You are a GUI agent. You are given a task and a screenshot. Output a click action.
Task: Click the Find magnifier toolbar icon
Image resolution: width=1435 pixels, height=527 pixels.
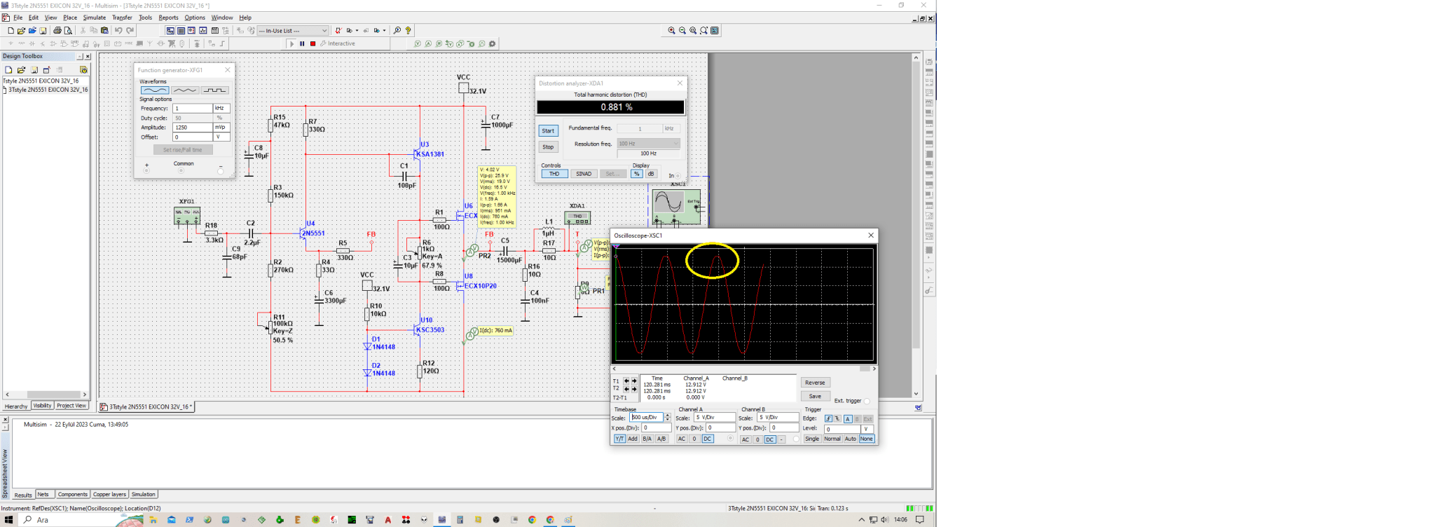397,31
